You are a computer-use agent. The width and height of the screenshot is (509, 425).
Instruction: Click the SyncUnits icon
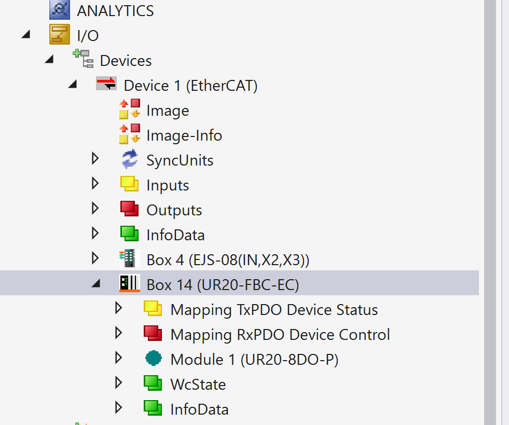(x=130, y=160)
